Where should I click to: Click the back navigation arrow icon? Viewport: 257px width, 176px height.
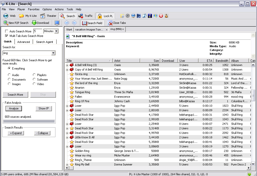67,23
